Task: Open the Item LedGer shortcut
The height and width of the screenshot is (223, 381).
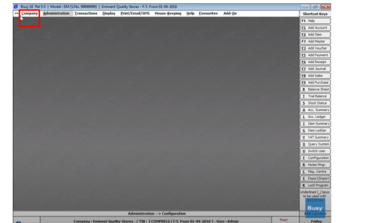Action: point(315,131)
